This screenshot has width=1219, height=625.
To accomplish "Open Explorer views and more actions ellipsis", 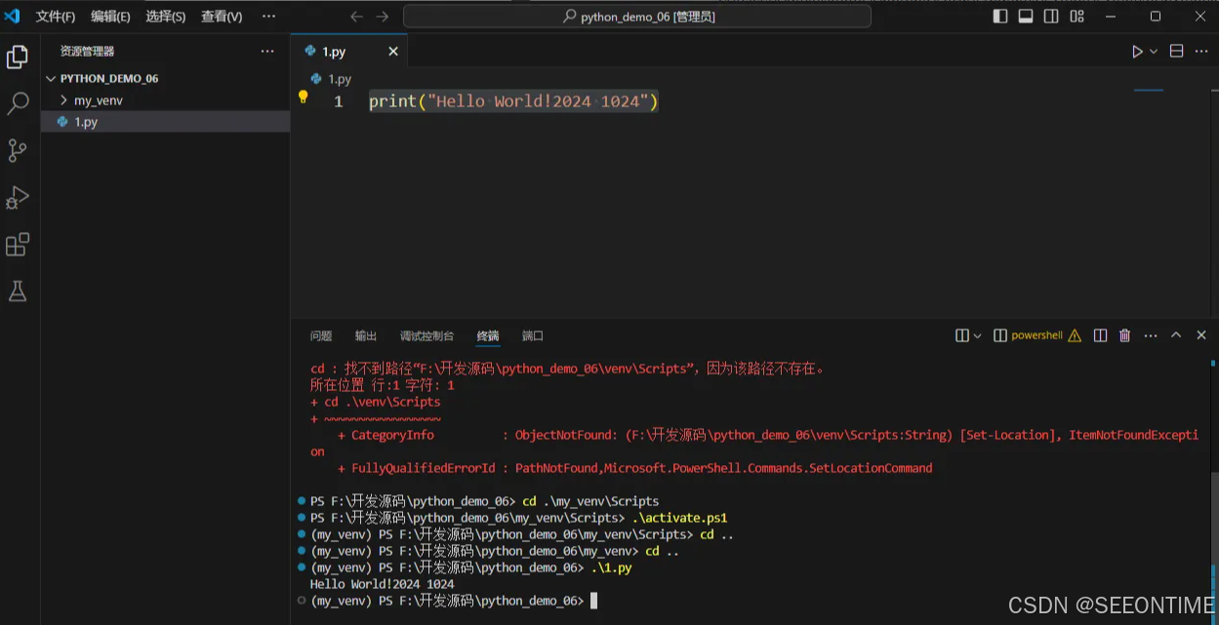I will coord(267,52).
